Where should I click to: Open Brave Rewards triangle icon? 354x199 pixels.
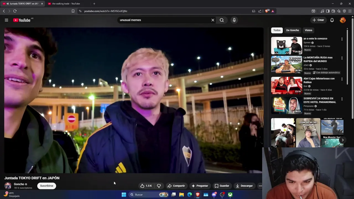click(x=273, y=11)
